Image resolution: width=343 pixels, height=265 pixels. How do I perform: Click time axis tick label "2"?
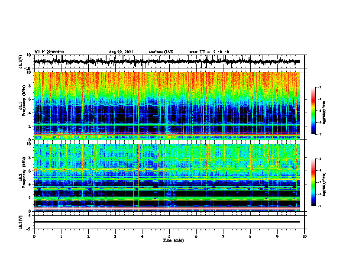coord(88,236)
